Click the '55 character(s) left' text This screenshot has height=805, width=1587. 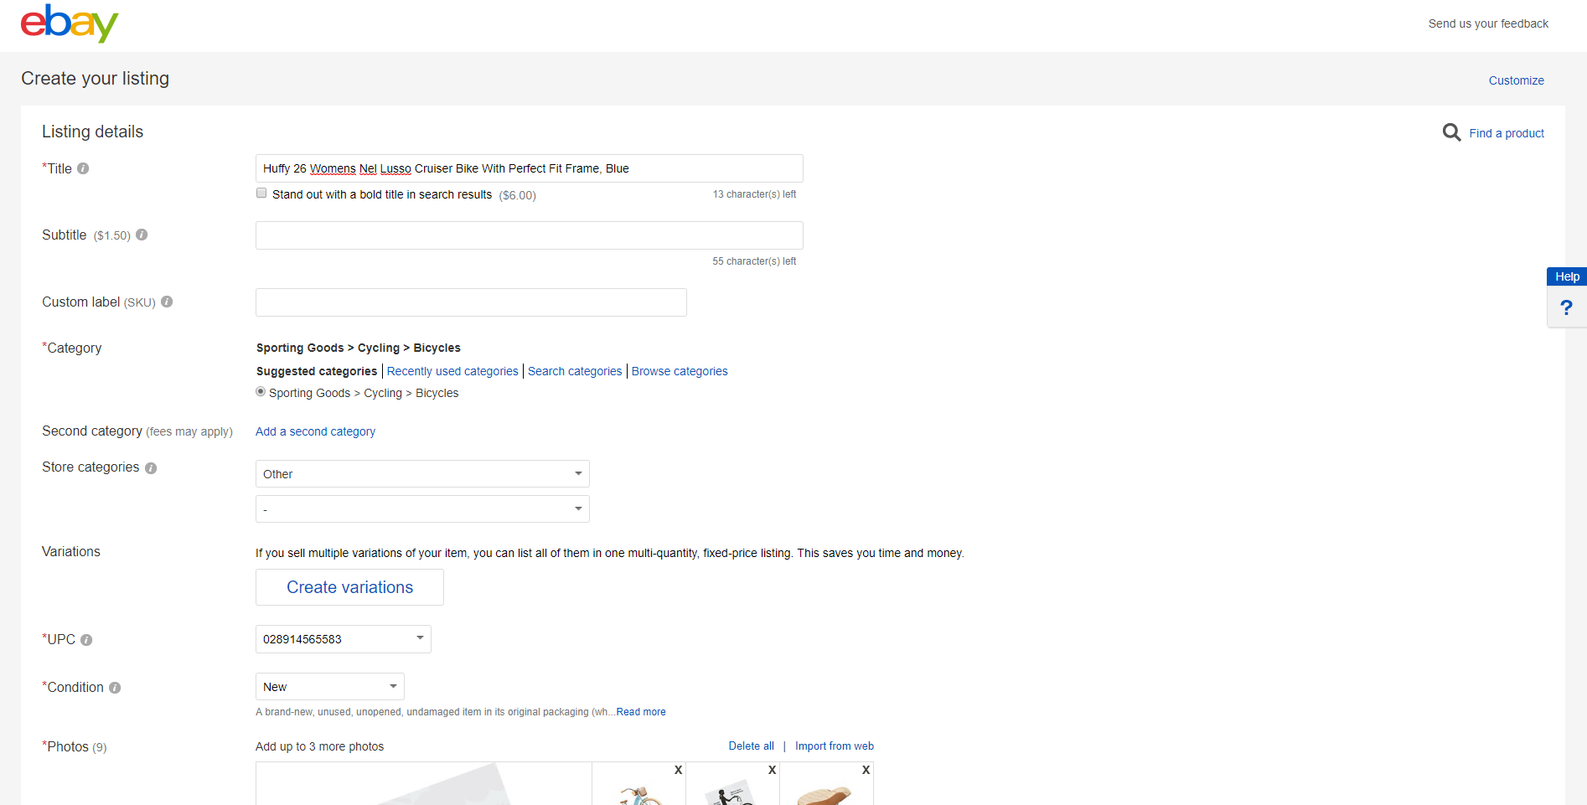754,261
